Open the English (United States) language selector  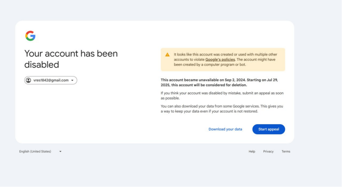point(40,152)
